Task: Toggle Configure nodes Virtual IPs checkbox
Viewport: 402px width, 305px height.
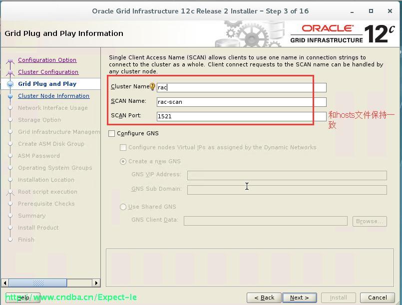Action: pos(123,147)
